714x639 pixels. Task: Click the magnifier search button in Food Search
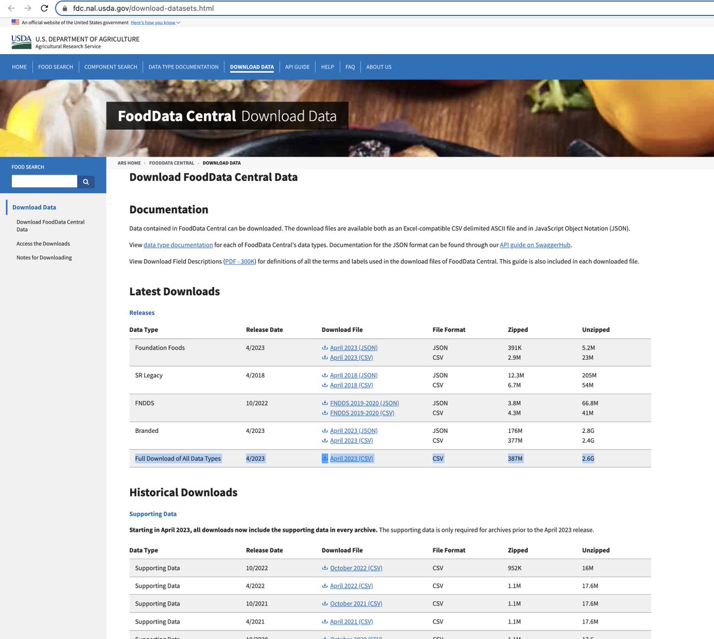[x=86, y=182]
